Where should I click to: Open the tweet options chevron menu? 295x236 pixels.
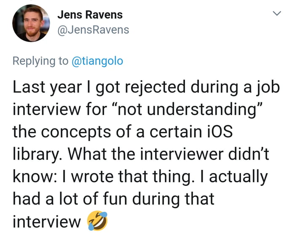pyautogui.click(x=276, y=14)
